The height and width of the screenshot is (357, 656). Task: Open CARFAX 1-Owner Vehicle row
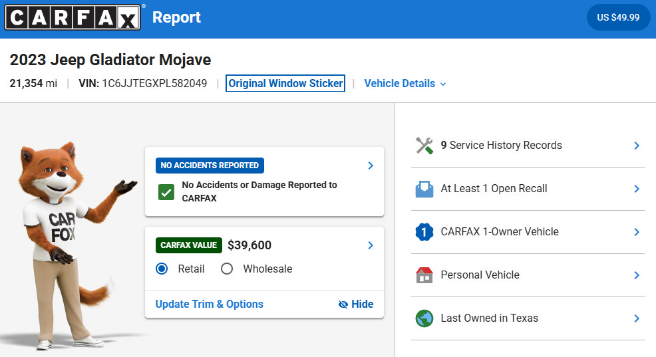tap(528, 232)
